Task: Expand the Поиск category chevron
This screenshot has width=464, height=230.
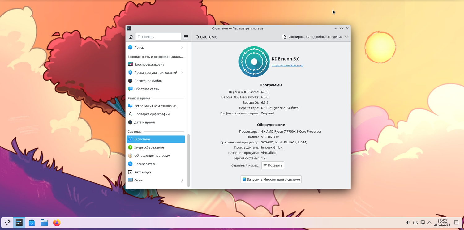Action: (182, 48)
